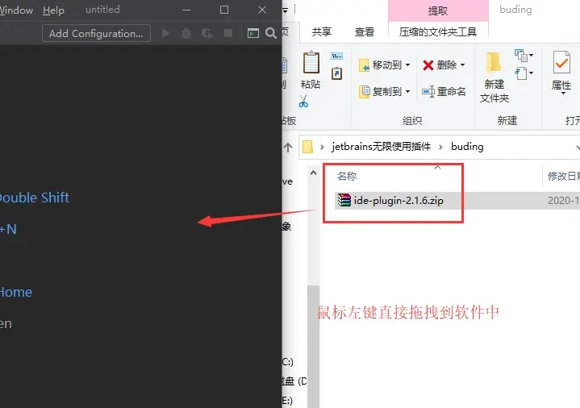Viewport: 580px width, 408px height.
Task: Click the zip archive icon of ide-plugin-2.1.6.zip
Action: pyautogui.click(x=344, y=200)
